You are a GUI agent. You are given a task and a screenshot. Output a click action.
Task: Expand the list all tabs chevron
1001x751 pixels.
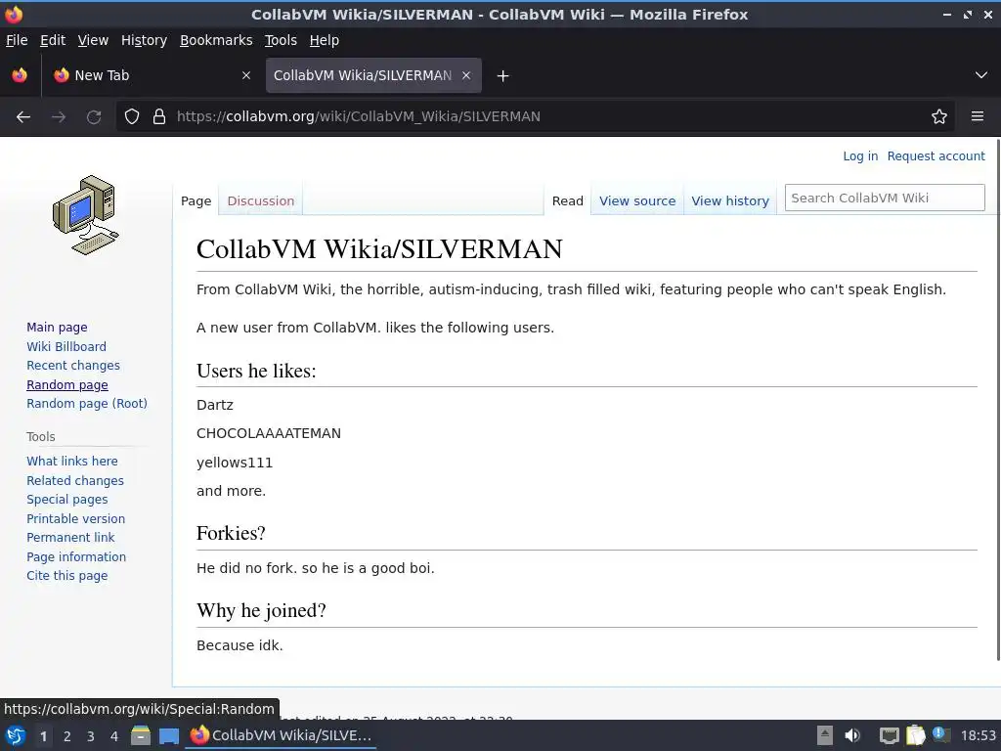[981, 75]
